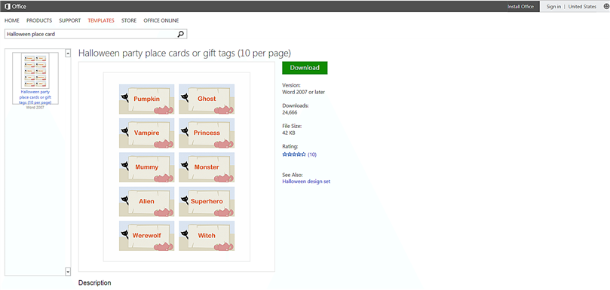610x290 pixels.
Task: Open the PRODUCTS menu
Action: pyautogui.click(x=39, y=20)
